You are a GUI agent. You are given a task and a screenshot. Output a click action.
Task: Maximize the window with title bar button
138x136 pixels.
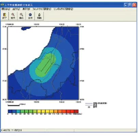coord(130,5)
